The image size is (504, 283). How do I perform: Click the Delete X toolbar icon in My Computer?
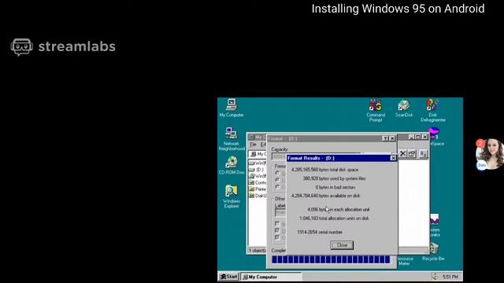point(402,154)
